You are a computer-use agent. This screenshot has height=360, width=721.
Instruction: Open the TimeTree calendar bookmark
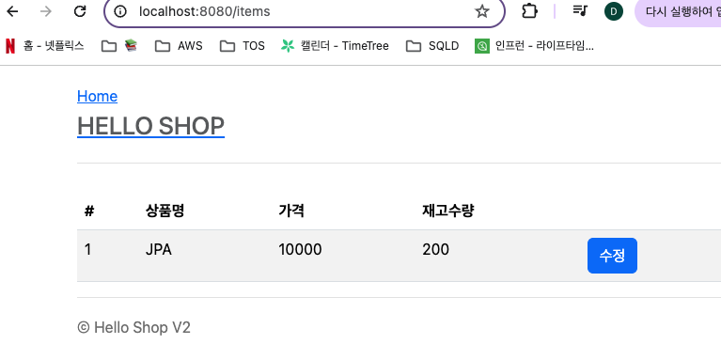(x=335, y=46)
